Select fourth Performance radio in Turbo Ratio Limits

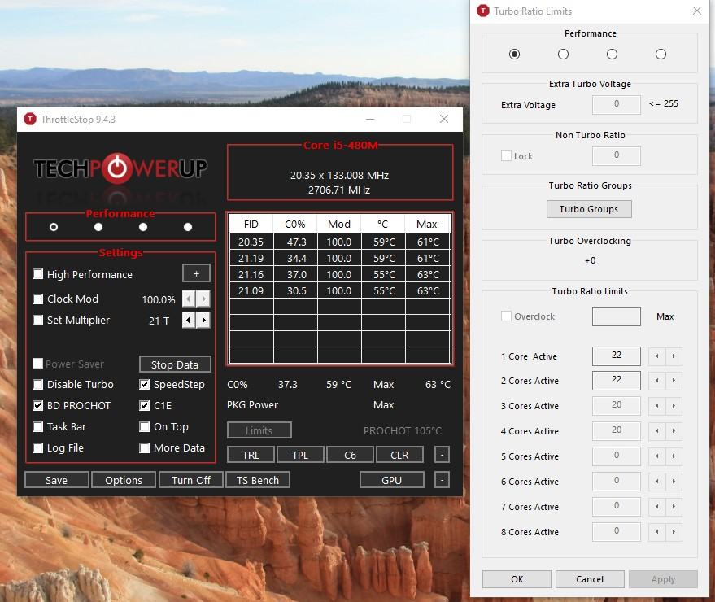(x=661, y=55)
